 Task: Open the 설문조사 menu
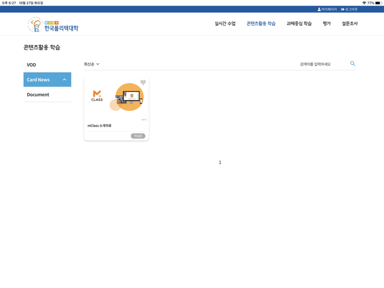350,24
